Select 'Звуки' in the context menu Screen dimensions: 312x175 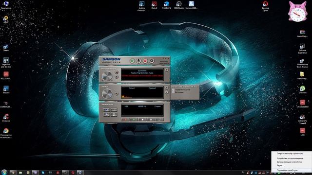click(x=292, y=165)
